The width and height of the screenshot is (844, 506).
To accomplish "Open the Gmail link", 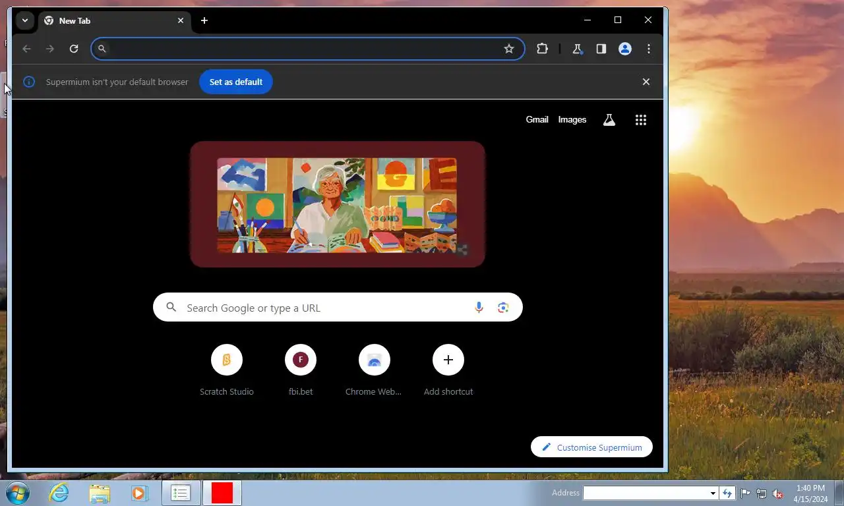I will tap(537, 120).
